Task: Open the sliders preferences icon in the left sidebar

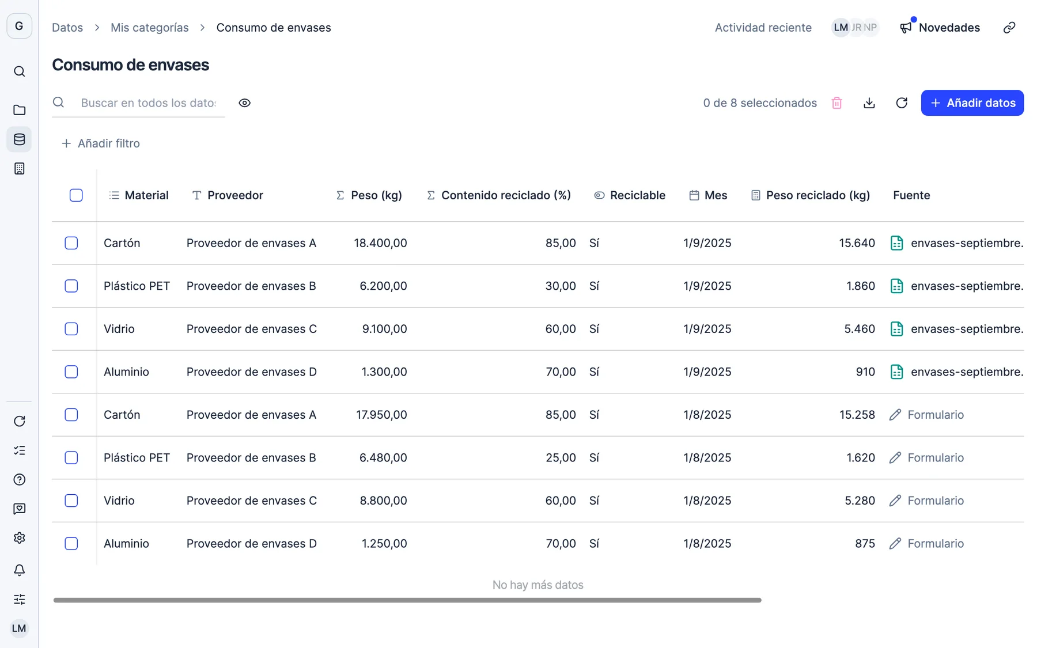Action: [19, 599]
